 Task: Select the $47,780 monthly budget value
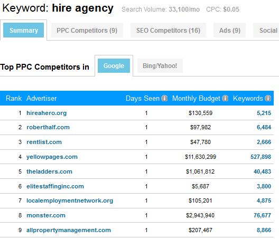coord(201,142)
